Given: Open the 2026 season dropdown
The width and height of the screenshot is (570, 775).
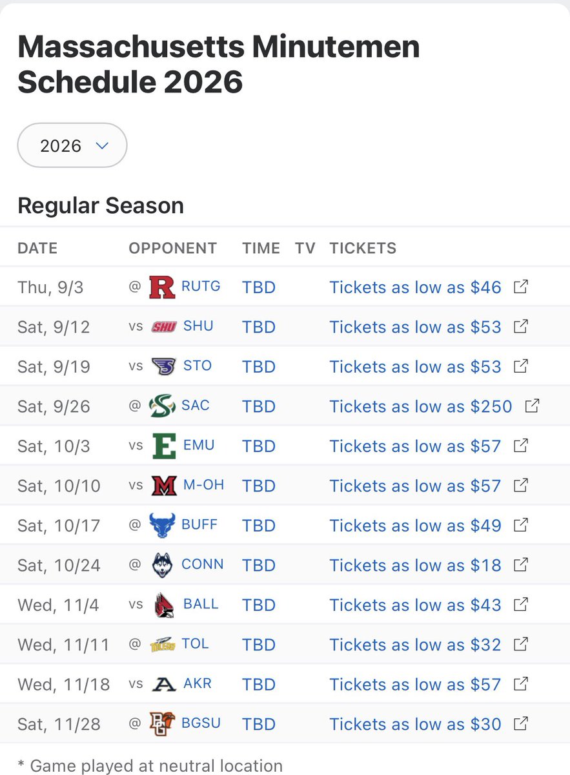Looking at the screenshot, I should tap(72, 146).
